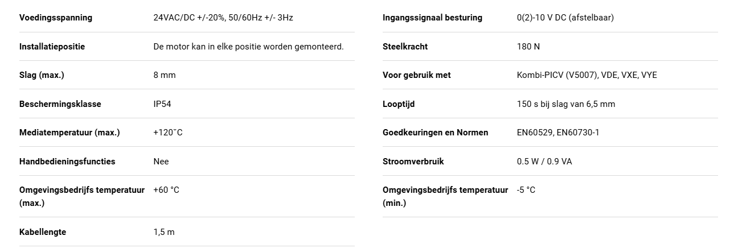Click the -5 °C minimum temperature value
This screenshot has width=742, height=248.
point(526,190)
